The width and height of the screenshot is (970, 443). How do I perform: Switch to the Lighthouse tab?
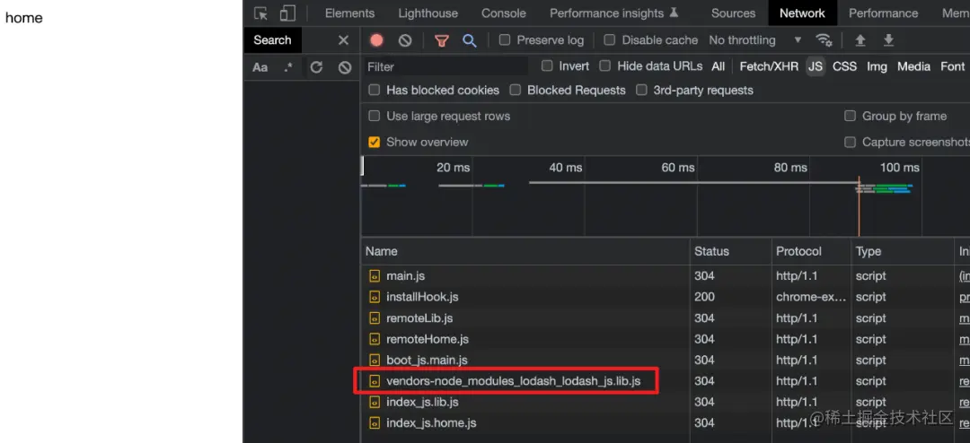coord(428,13)
